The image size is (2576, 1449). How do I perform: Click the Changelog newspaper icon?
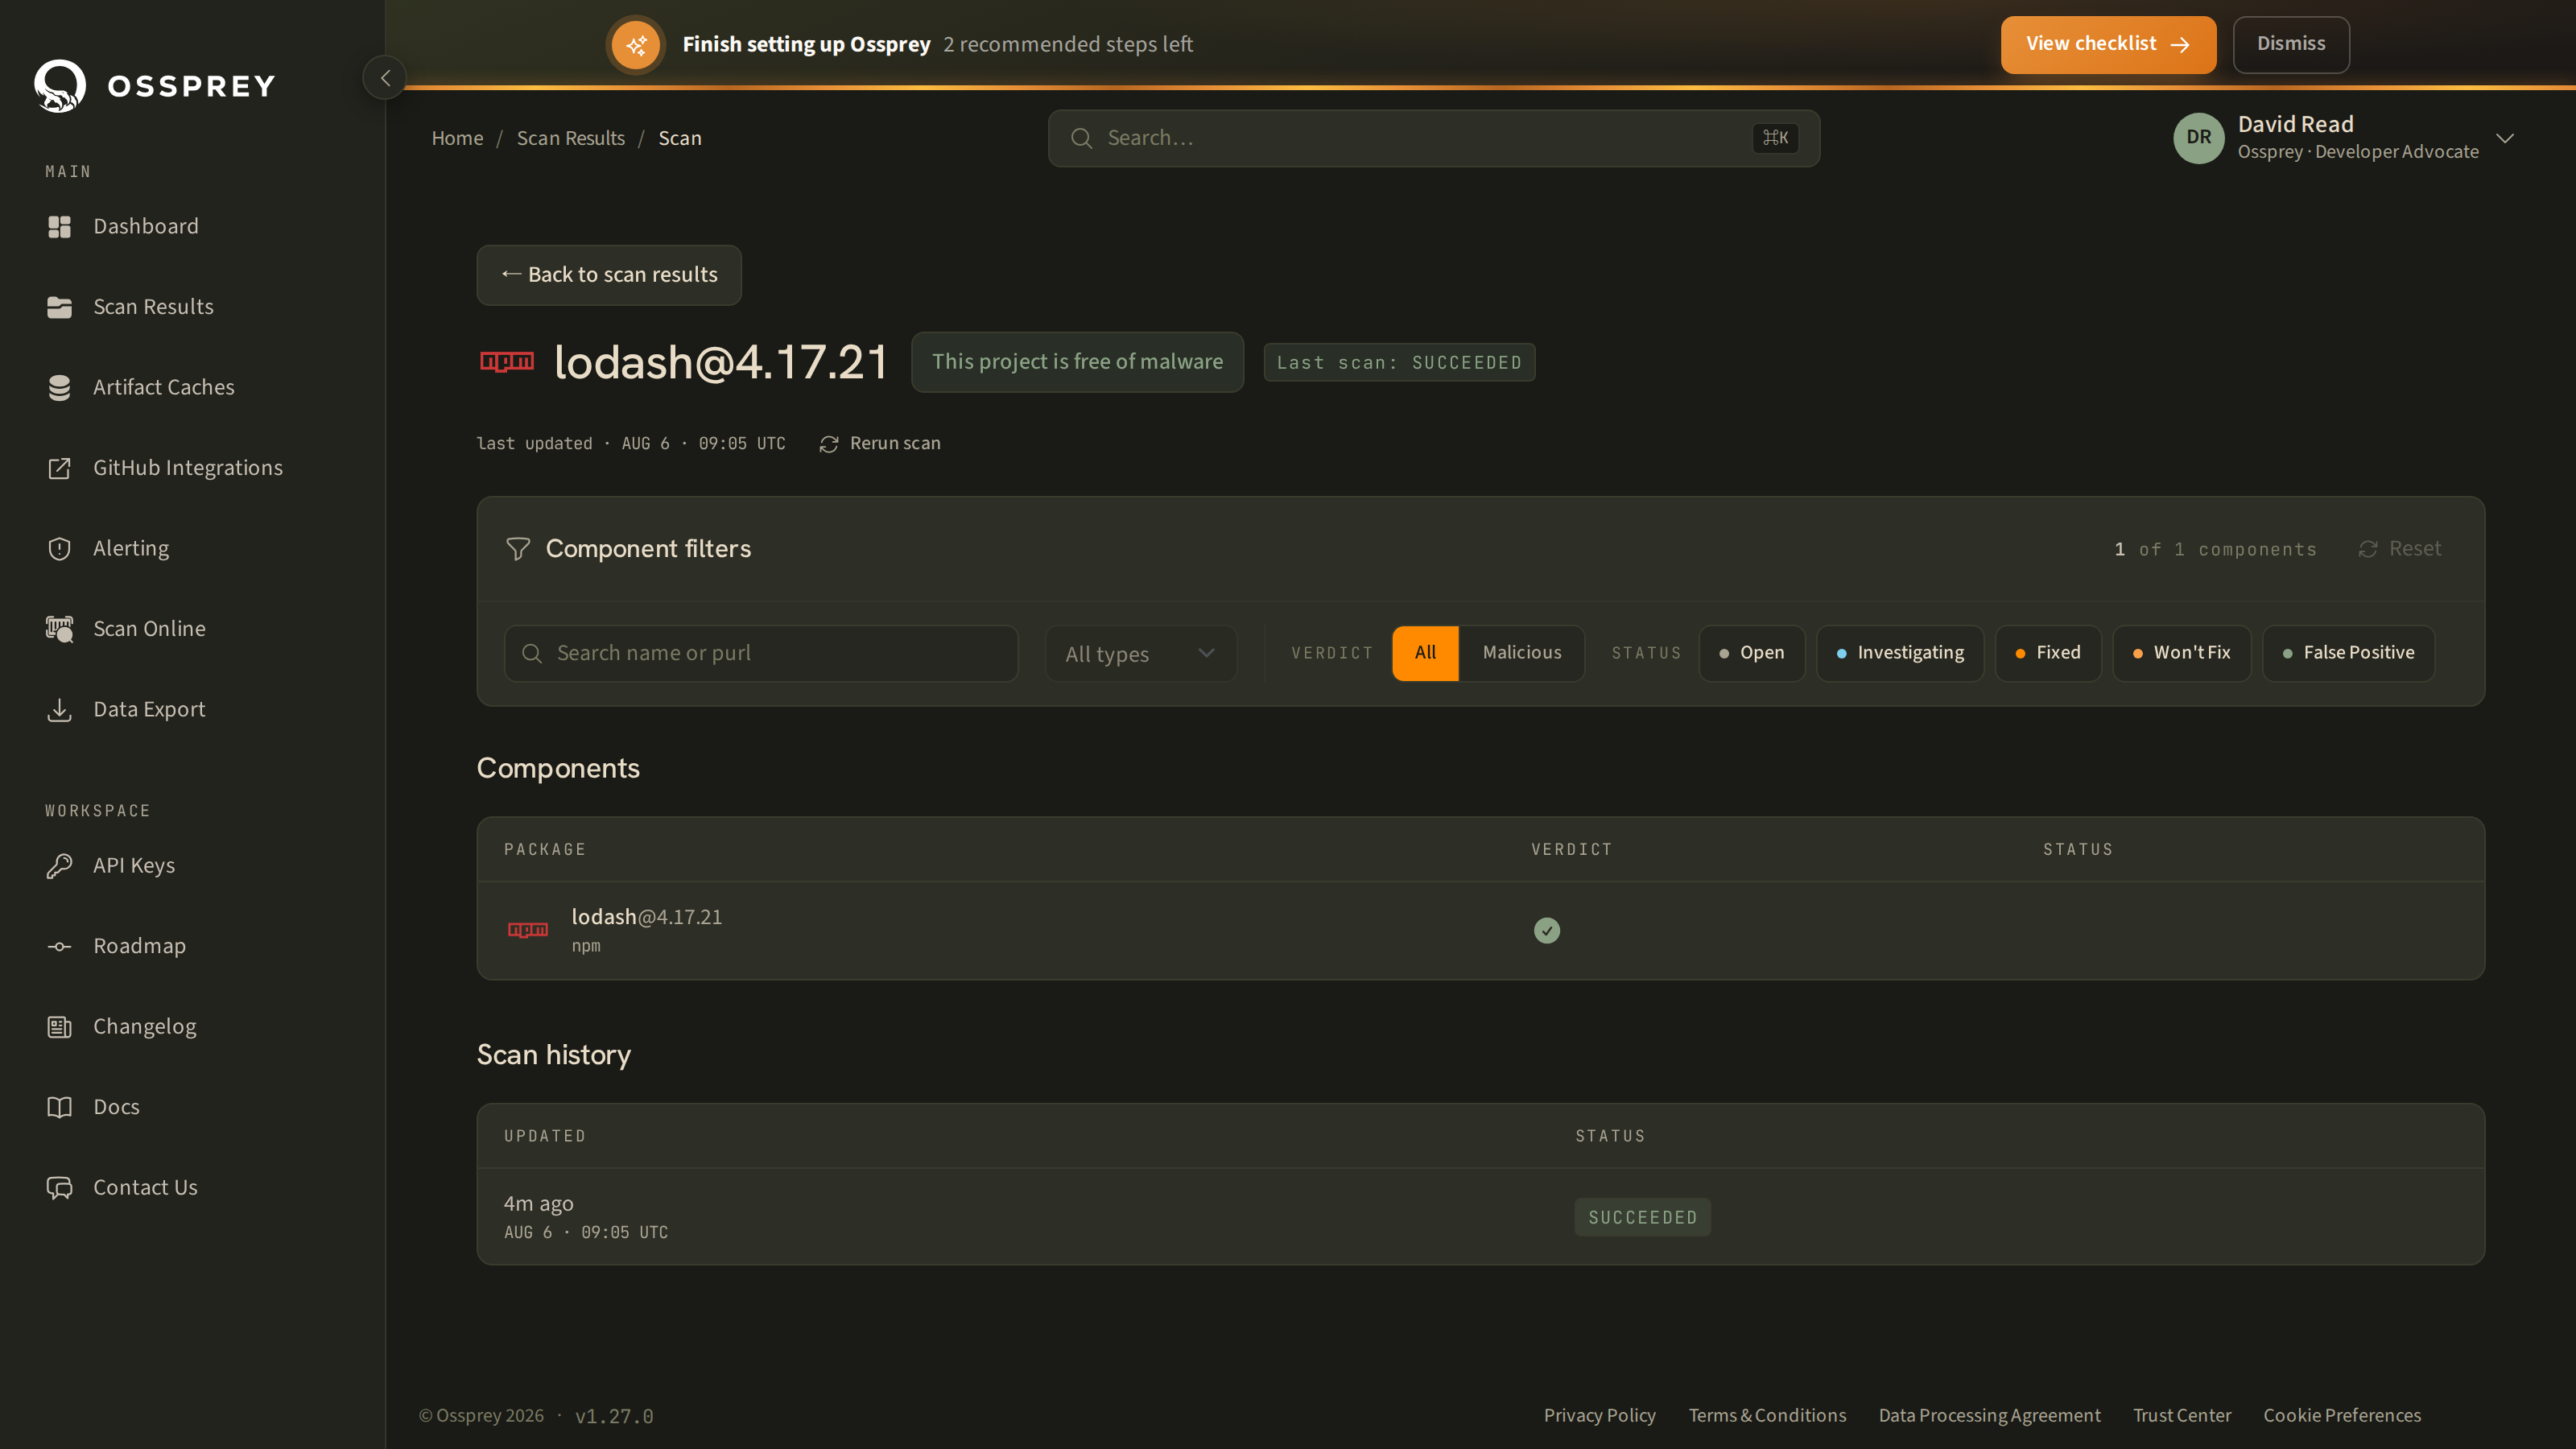tap(59, 1027)
